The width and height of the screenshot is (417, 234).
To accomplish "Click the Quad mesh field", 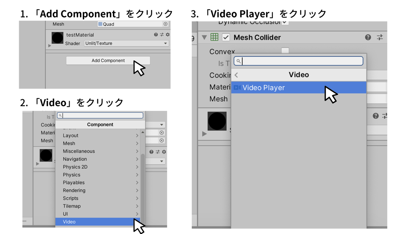I will click(x=133, y=24).
